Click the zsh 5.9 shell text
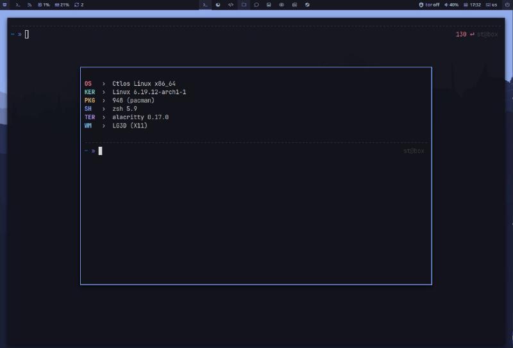 [x=124, y=108]
